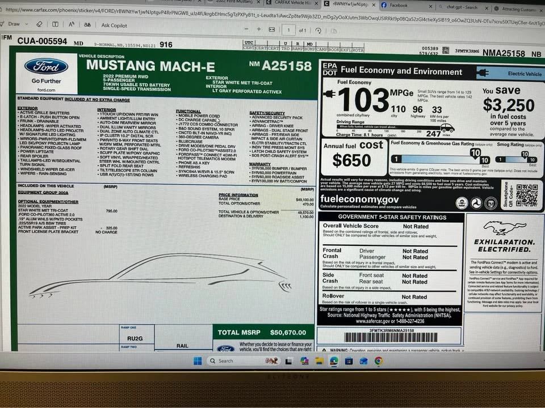
Task: Switch to the Facebook tab
Action: (399, 5)
